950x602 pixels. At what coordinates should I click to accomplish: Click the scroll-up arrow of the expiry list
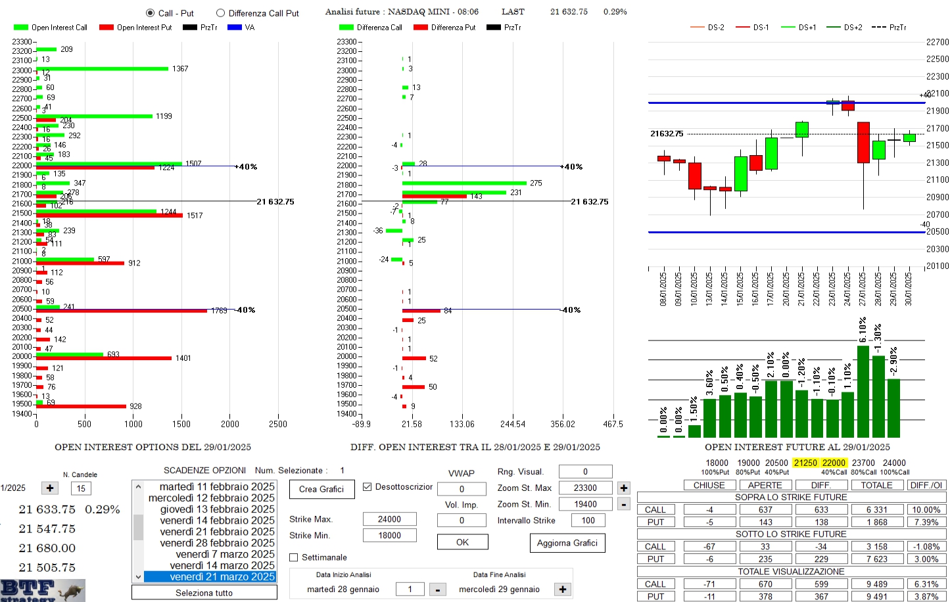(x=138, y=487)
